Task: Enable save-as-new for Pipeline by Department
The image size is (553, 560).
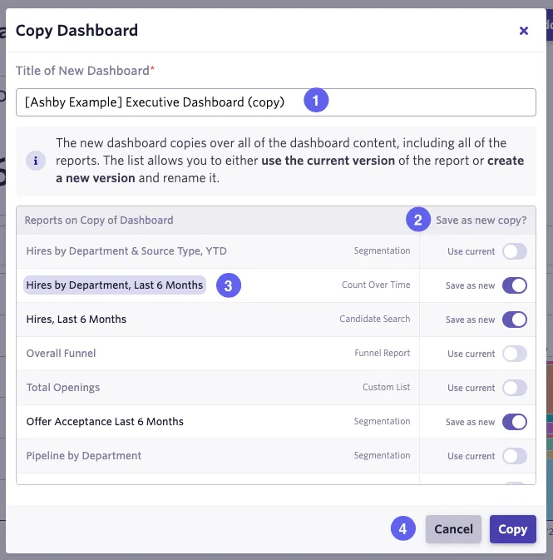Action: (515, 456)
